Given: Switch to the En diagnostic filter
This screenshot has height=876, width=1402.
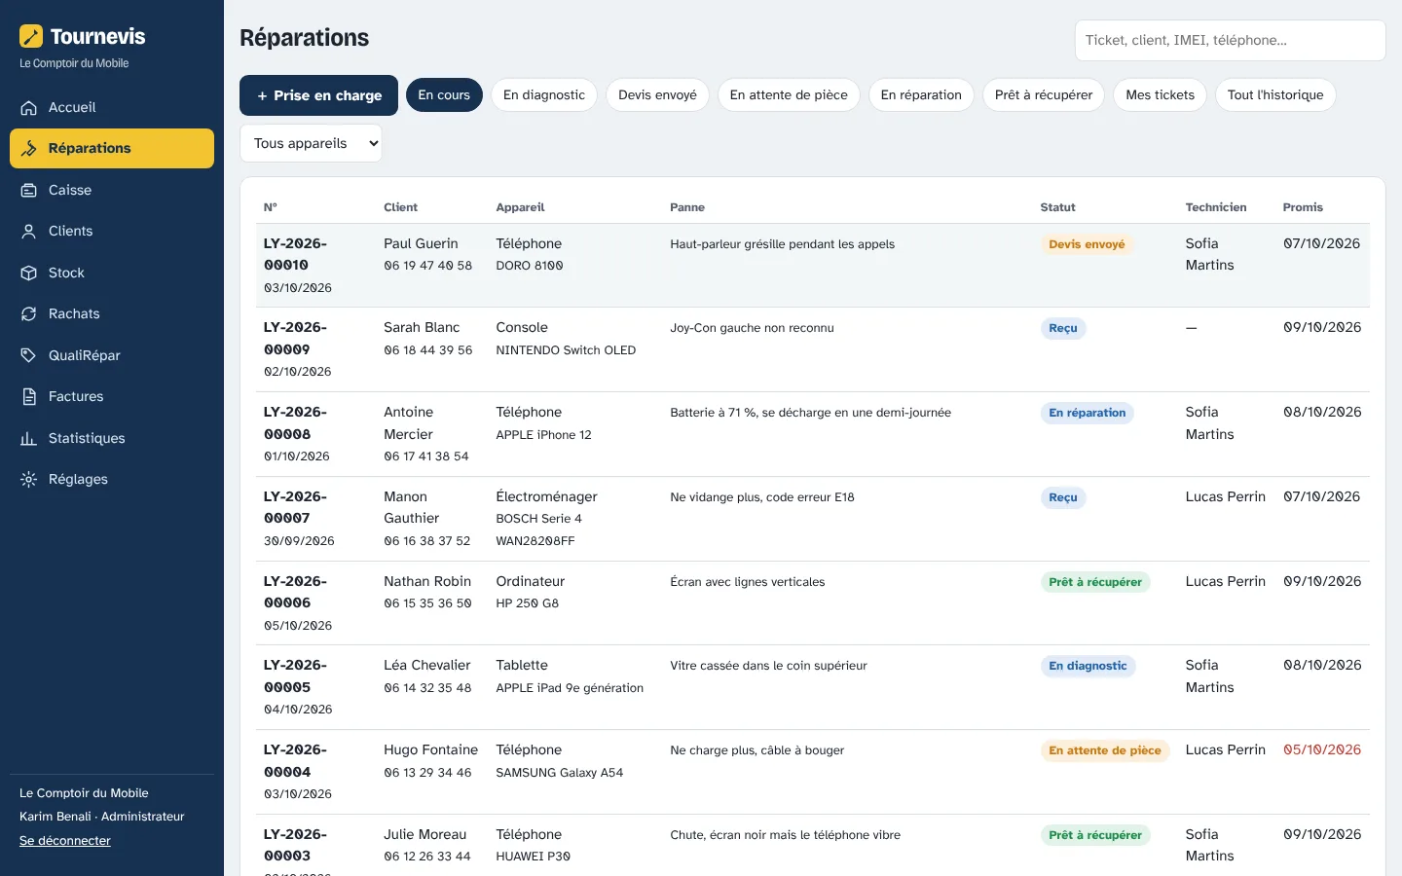Looking at the screenshot, I should coord(544,94).
